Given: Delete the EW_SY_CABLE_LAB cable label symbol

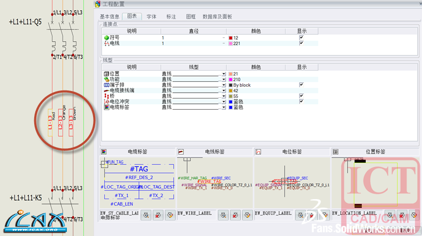Looking at the screenshot, I should 158,215.
